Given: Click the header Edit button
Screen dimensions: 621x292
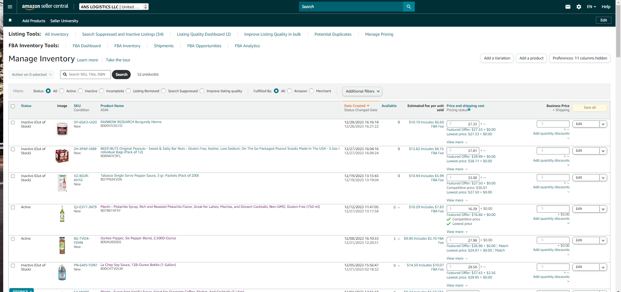Looking at the screenshot, I should coord(604,20).
